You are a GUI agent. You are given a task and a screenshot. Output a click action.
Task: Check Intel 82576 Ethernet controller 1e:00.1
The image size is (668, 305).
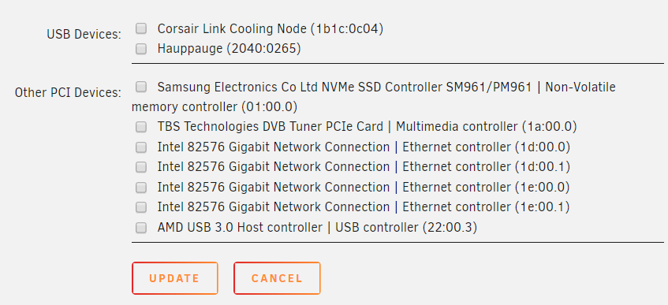(141, 207)
